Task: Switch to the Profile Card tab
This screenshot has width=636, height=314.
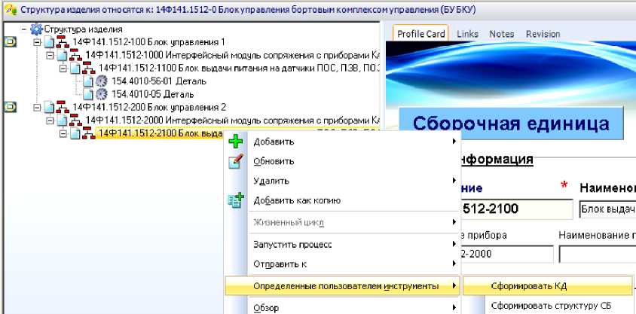Action: tap(421, 34)
